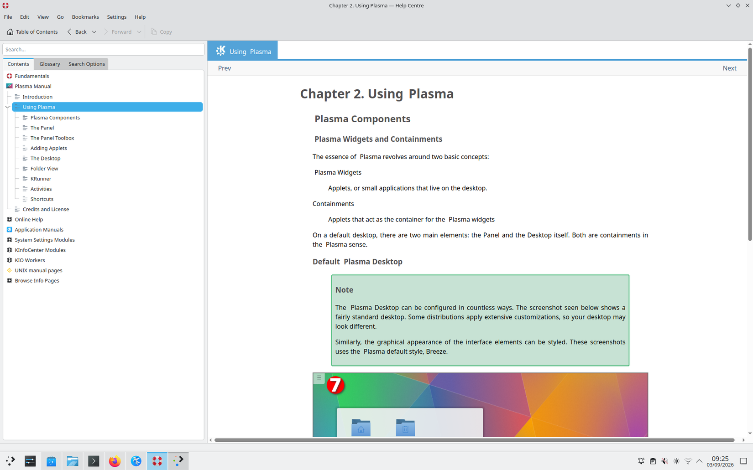753x470 pixels.
Task: Switch to Help Centre taskbar entry
Action: pos(157,461)
